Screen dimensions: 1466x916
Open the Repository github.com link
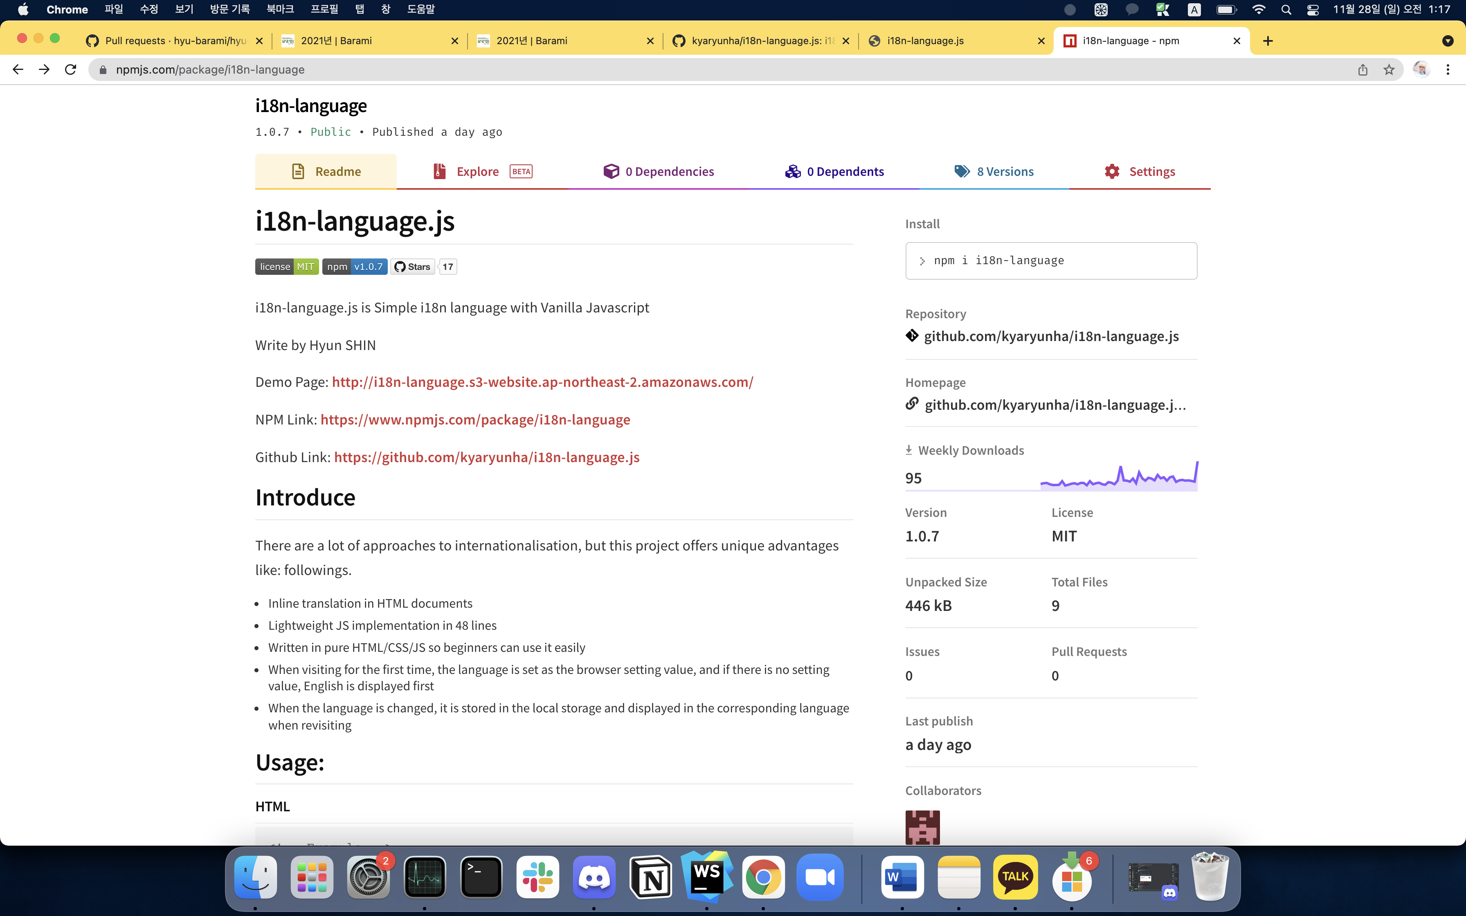[x=1051, y=336]
